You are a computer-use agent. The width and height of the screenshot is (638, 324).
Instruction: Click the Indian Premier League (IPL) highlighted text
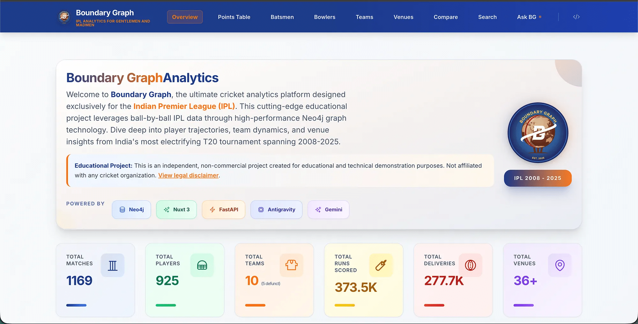coord(184,106)
